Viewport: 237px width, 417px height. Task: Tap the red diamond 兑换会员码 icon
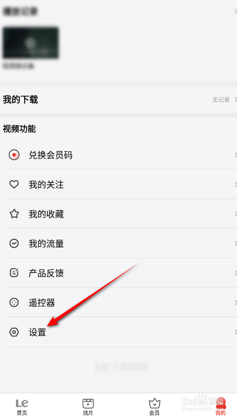coord(14,155)
